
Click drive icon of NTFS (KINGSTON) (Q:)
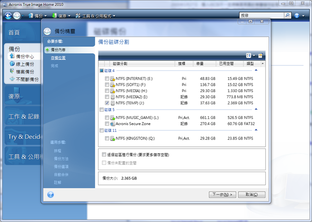point(113,139)
